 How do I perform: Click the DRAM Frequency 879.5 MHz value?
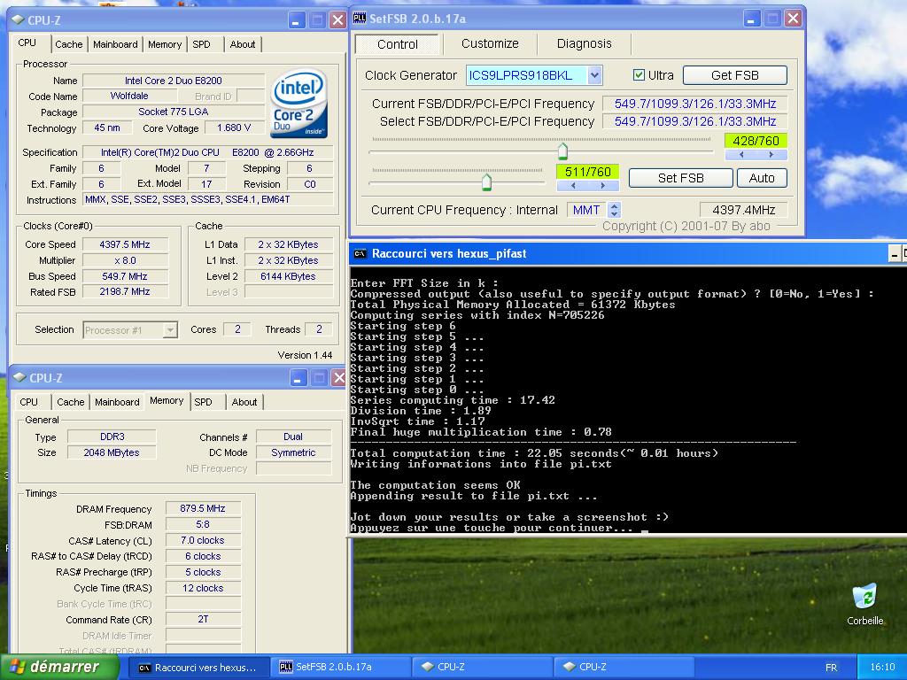click(203, 508)
